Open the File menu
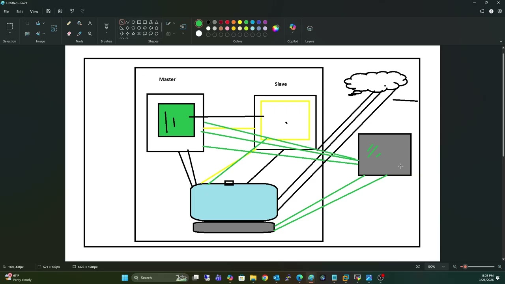This screenshot has width=505, height=284. point(6,11)
